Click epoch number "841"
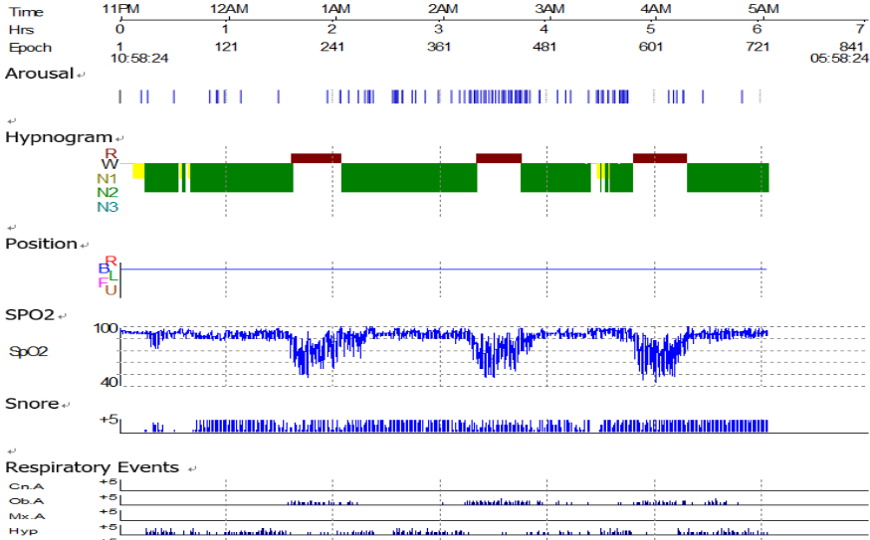This screenshot has width=870, height=540. 852,47
